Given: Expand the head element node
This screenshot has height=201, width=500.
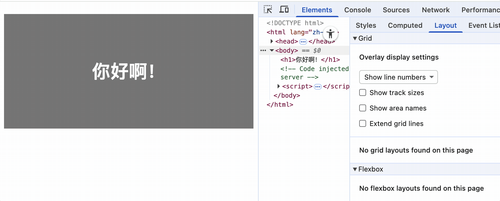Looking at the screenshot, I should coord(272,41).
